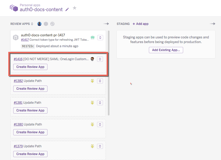Image resolution: width=221 pixels, height=160 pixels.
Task: Click STAGING column heading
Action: (x=123, y=24)
